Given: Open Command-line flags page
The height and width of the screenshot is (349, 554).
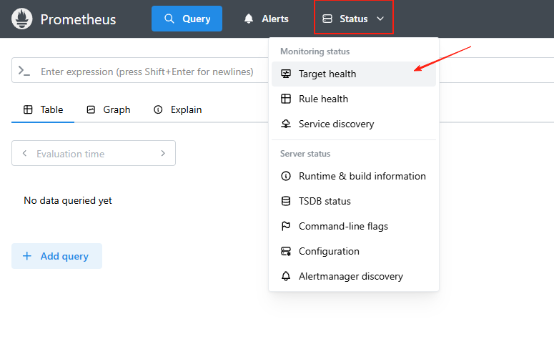Looking at the screenshot, I should tap(354, 226).
